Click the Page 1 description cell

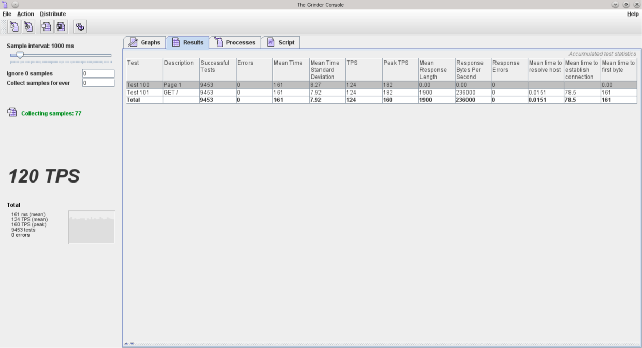tap(181, 85)
